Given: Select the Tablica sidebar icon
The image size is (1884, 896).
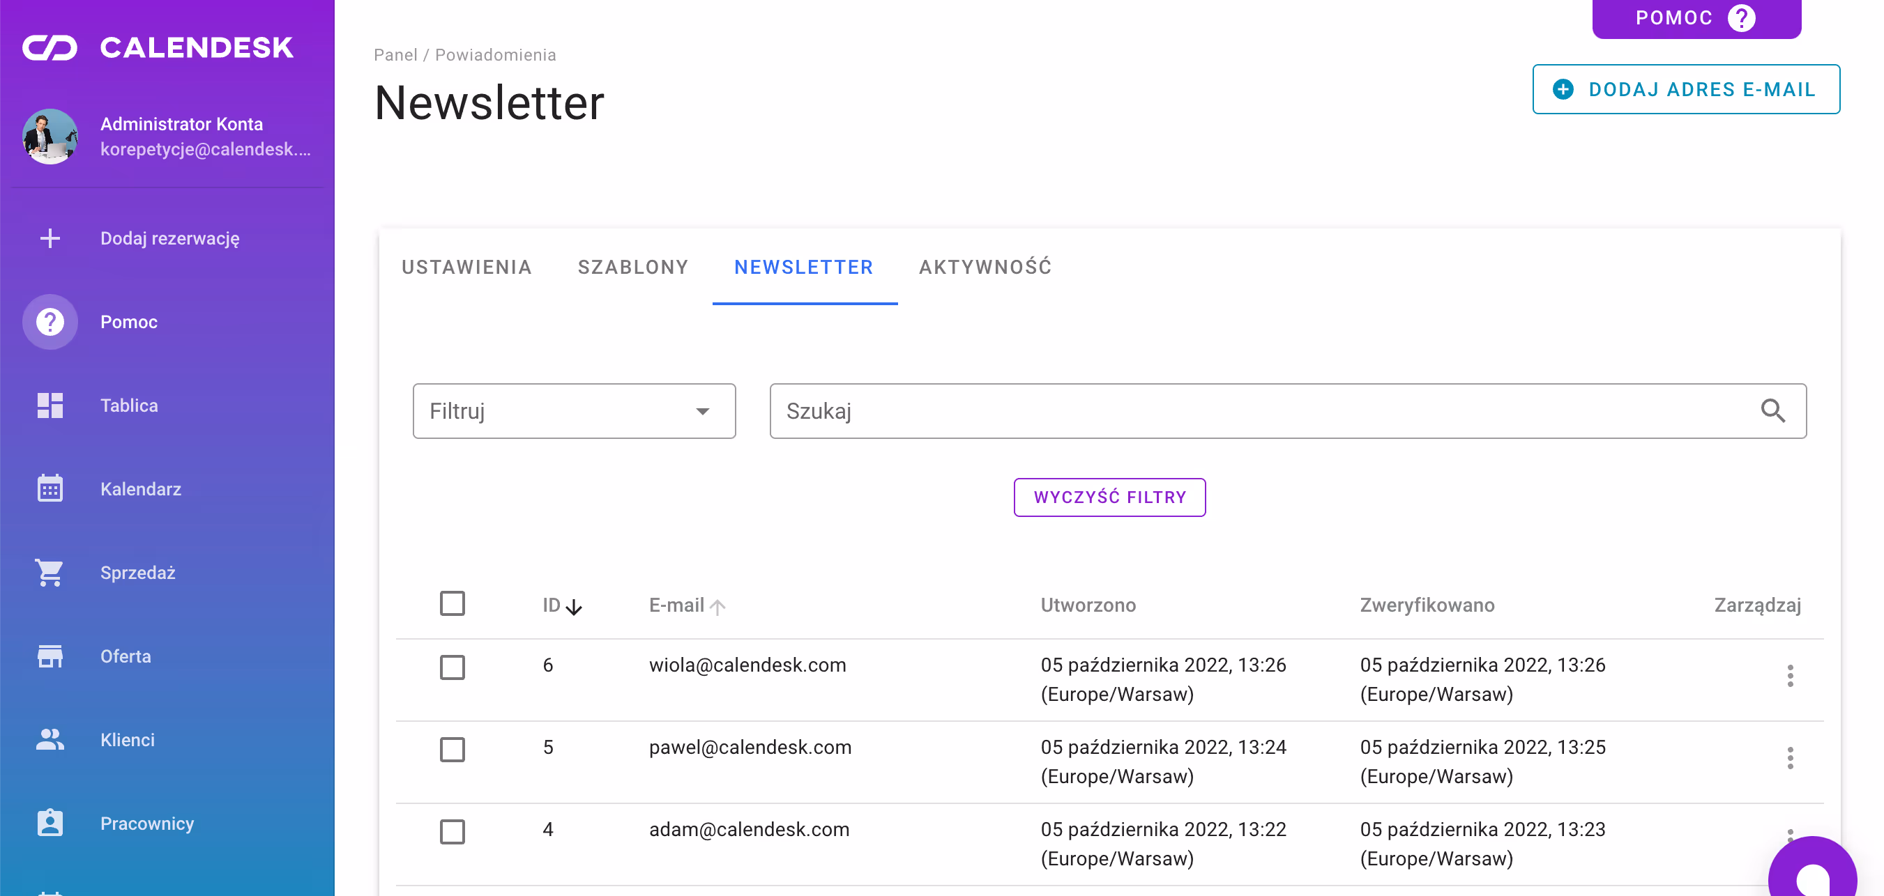Looking at the screenshot, I should click(50, 405).
